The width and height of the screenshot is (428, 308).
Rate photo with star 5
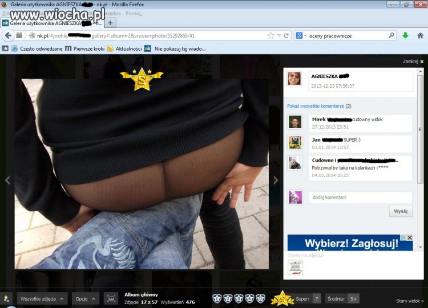coord(260,298)
